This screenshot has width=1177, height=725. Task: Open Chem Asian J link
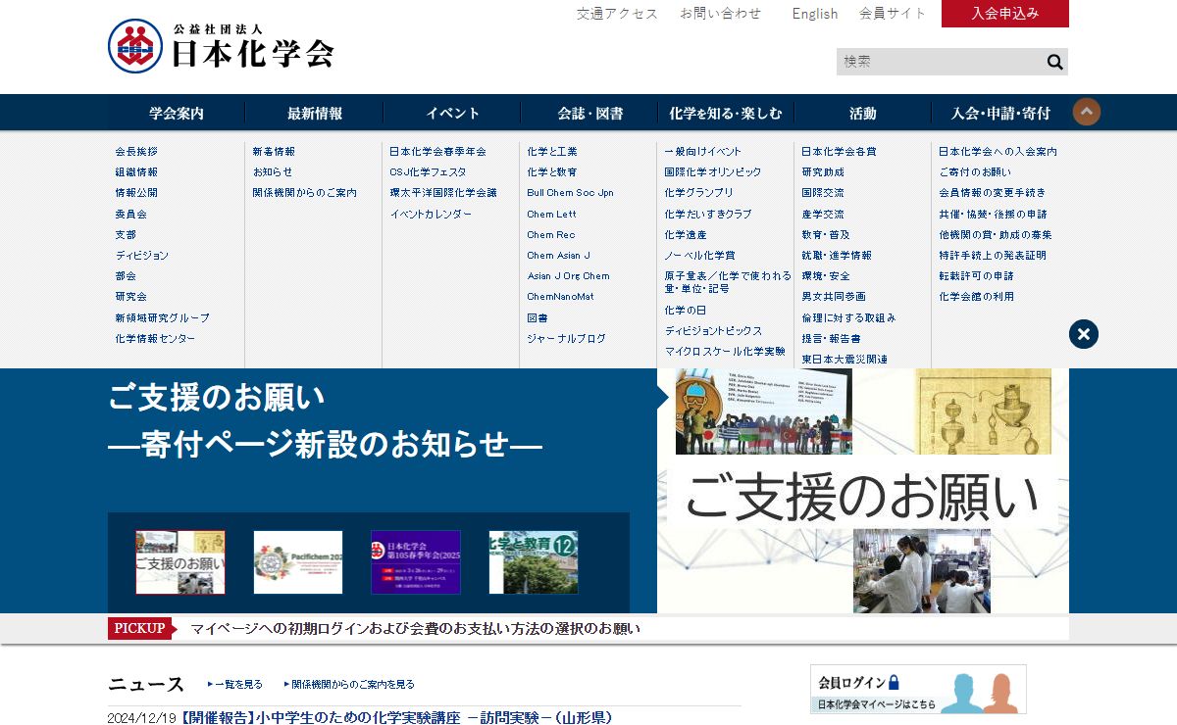[558, 256]
